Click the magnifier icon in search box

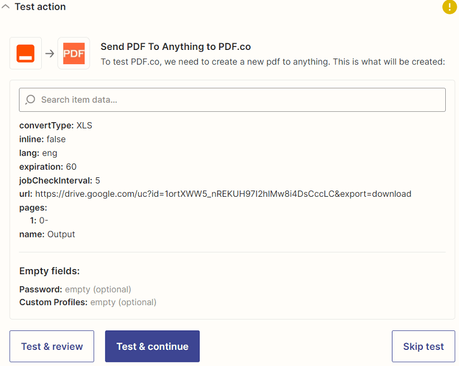point(30,100)
